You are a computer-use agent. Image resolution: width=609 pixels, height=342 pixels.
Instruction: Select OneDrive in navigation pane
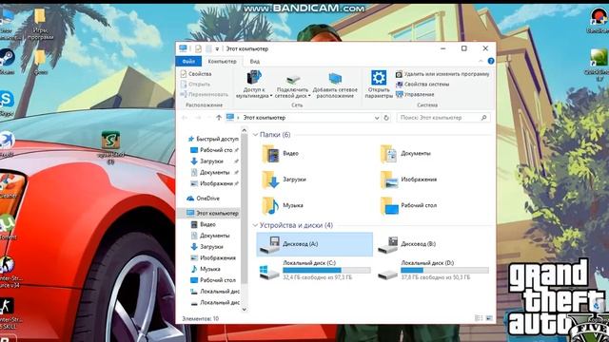tap(203, 199)
